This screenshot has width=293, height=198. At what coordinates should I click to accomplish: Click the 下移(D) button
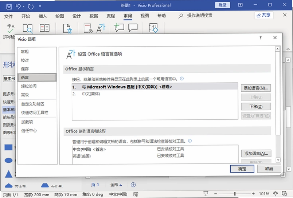[x=256, y=107]
